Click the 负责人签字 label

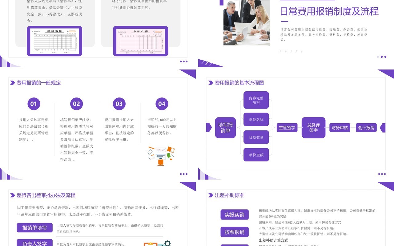[x=35, y=243]
